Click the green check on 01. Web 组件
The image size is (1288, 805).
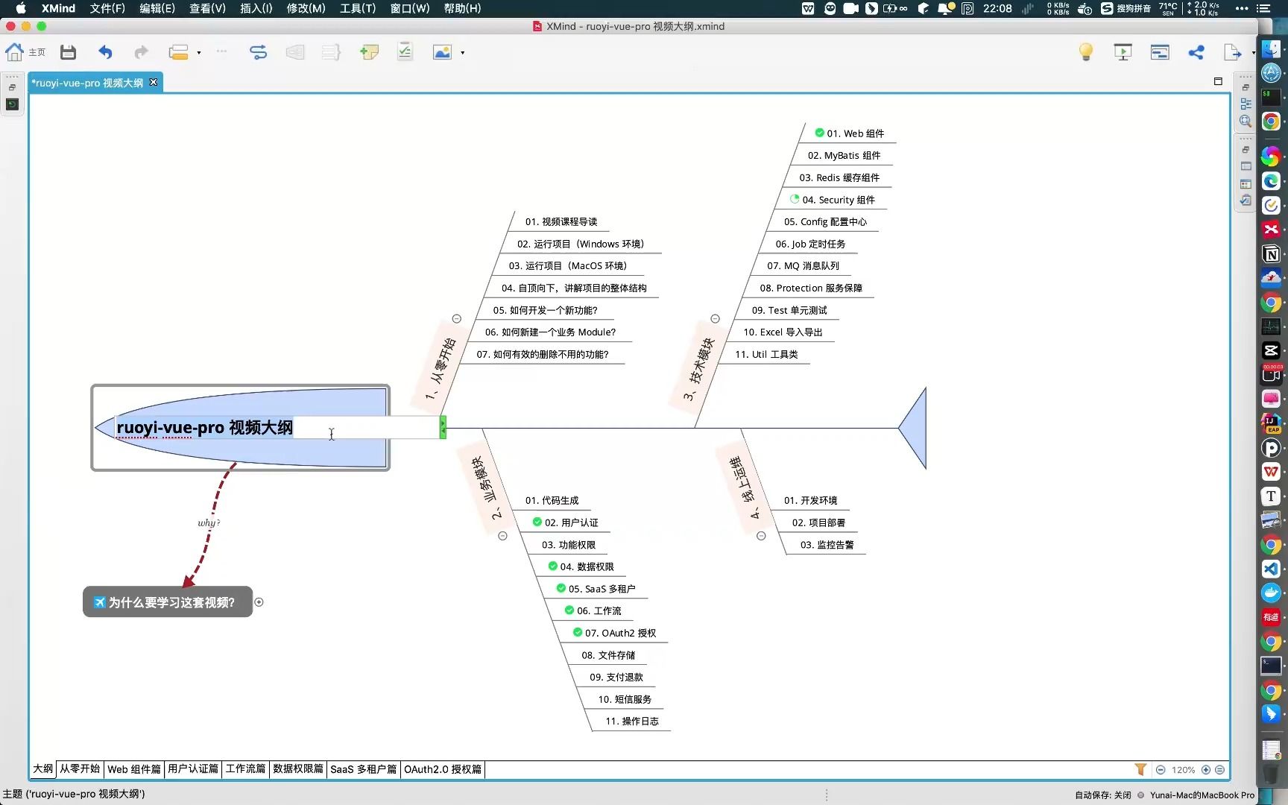pyautogui.click(x=819, y=133)
